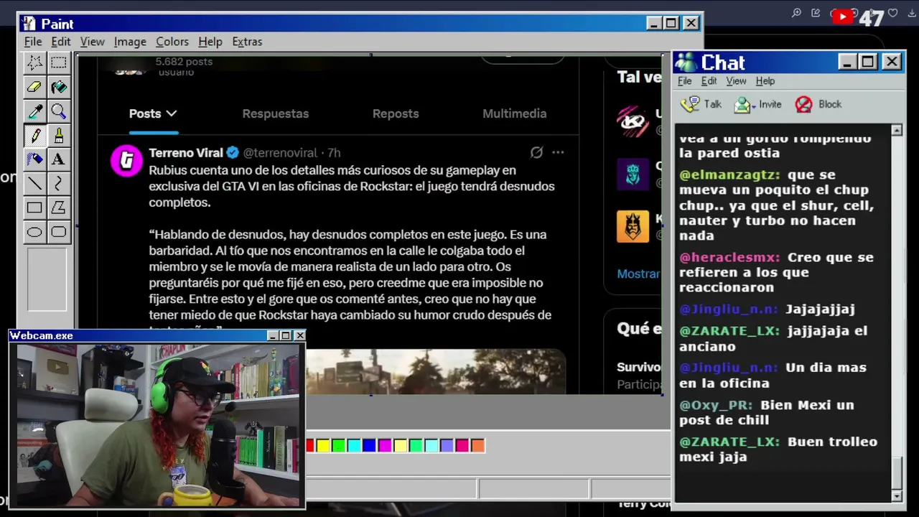Screen dimensions: 919x517
Task: Select the Free-Form Select tool in Paint
Action: tap(34, 62)
